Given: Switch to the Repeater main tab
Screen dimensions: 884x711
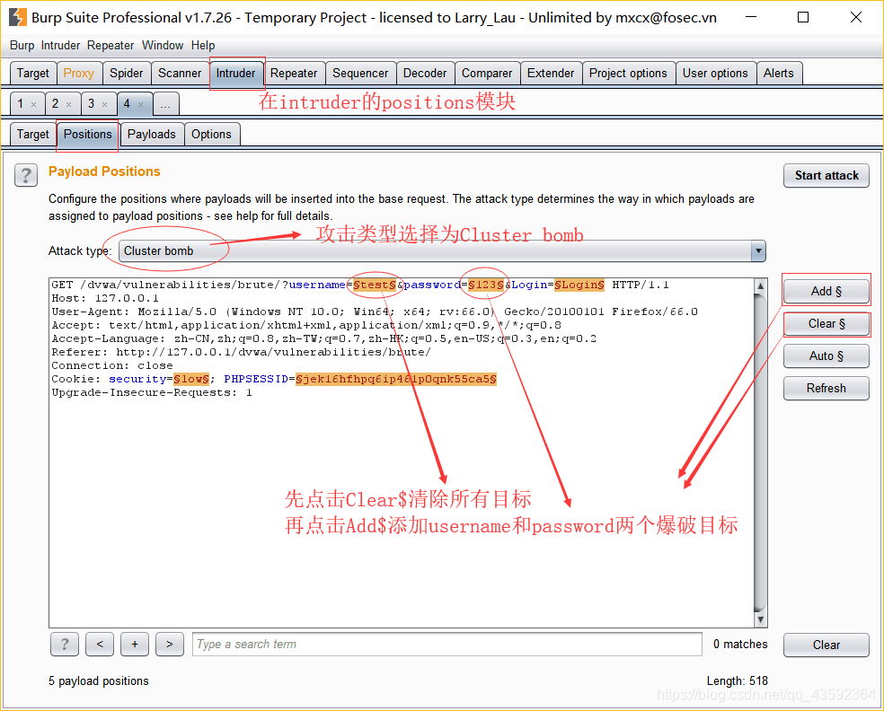Looking at the screenshot, I should click(x=294, y=74).
